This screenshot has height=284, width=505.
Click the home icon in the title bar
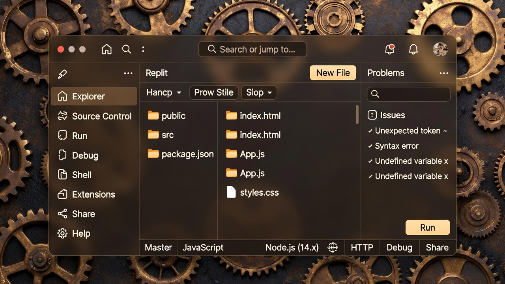[106, 49]
